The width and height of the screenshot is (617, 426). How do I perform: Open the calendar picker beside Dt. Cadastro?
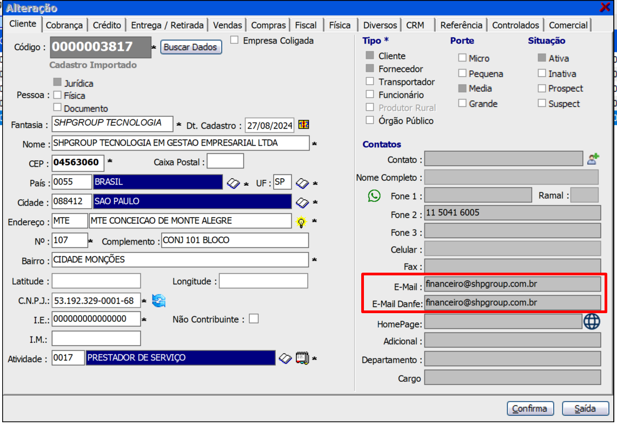(304, 125)
